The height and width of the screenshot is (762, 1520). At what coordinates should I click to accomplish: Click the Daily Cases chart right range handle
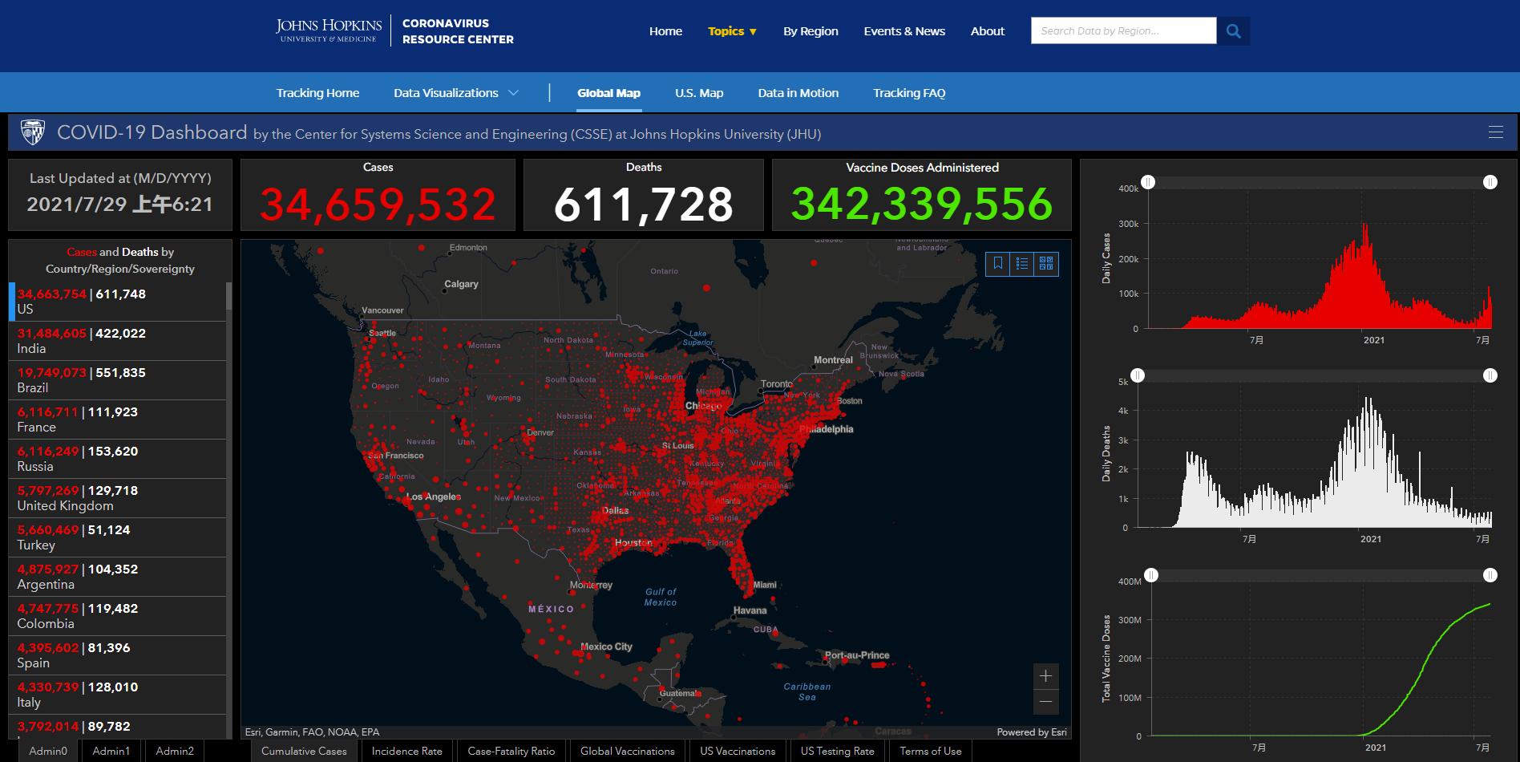click(1490, 182)
